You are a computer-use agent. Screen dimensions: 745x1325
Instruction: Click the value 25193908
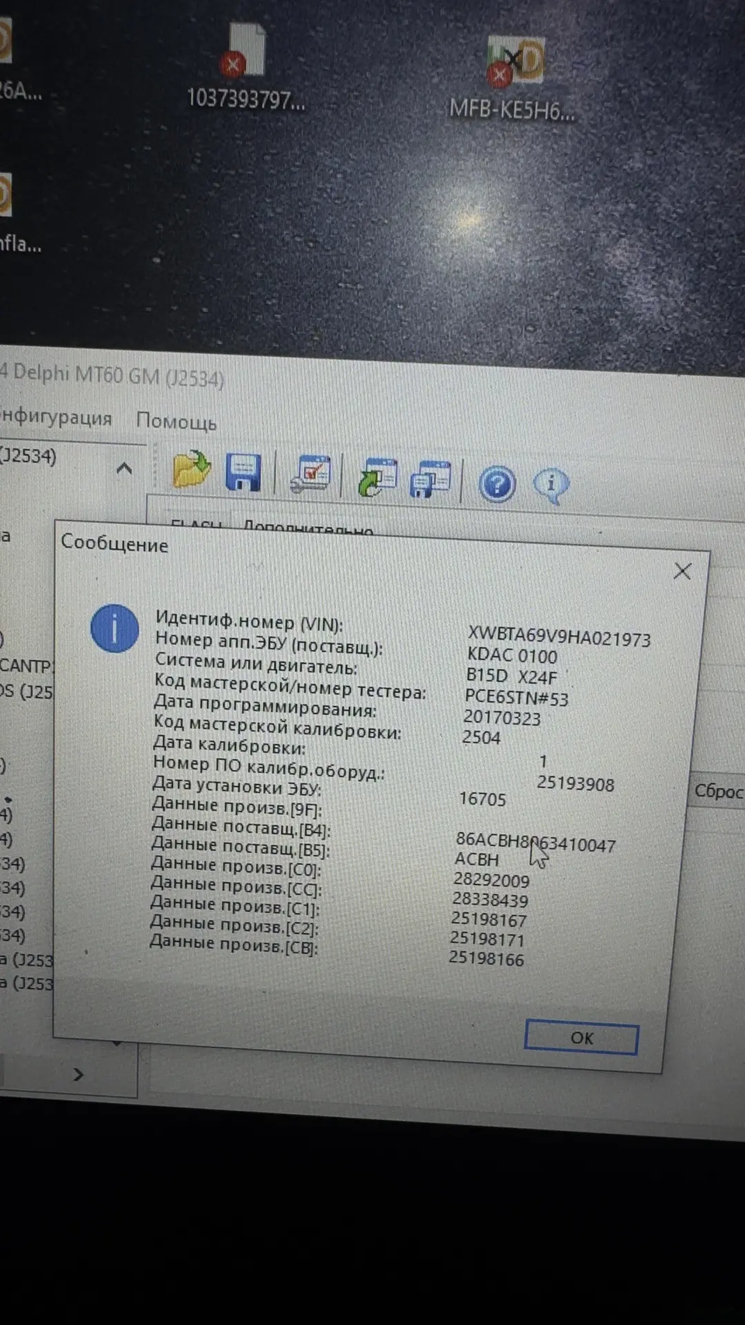[575, 783]
